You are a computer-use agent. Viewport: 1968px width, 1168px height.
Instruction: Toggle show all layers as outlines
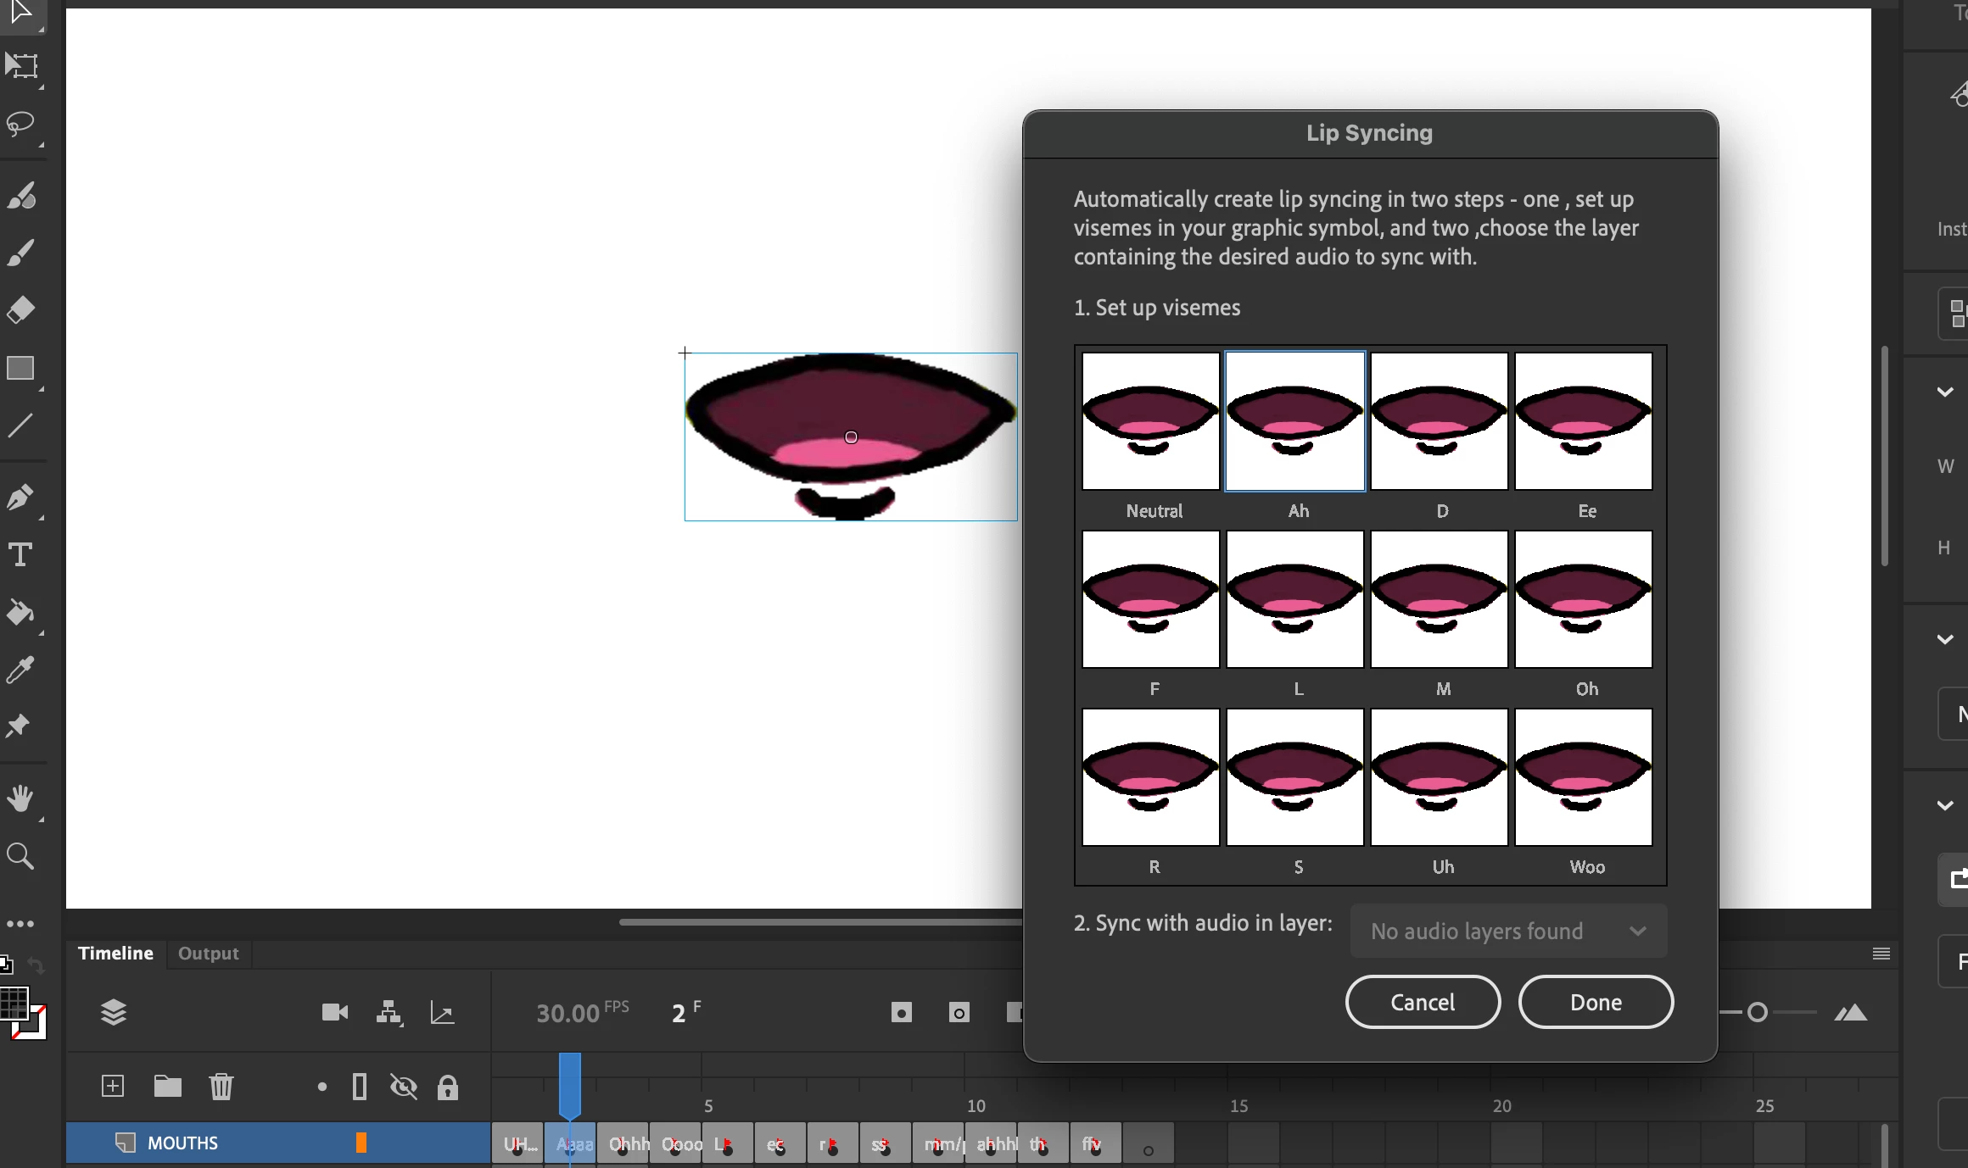[x=360, y=1087]
